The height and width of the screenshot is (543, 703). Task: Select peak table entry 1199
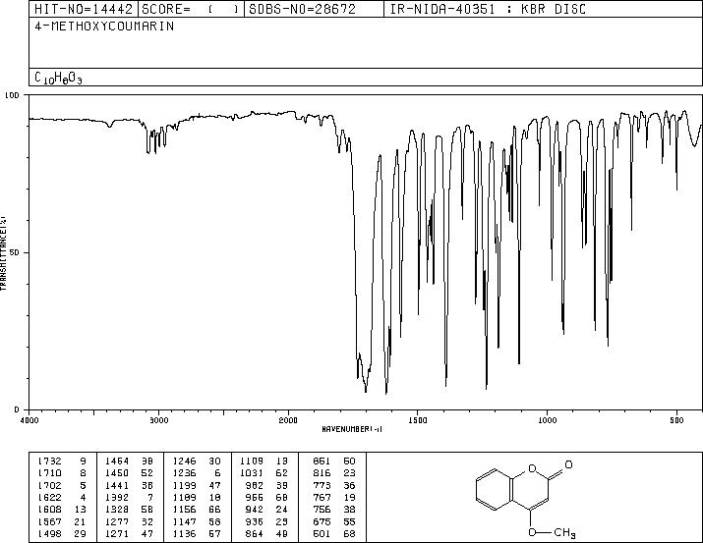point(198,485)
